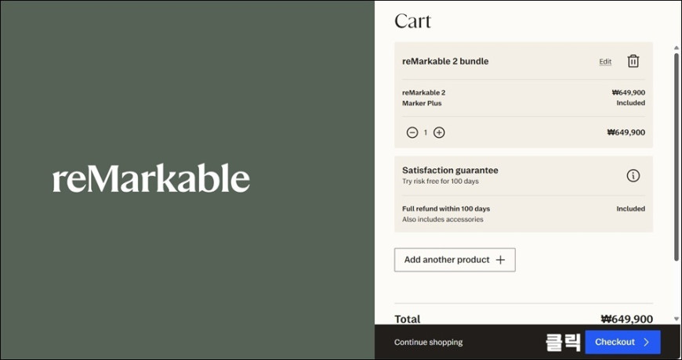Click the reMarkable logo on the green panel

pos(151,178)
